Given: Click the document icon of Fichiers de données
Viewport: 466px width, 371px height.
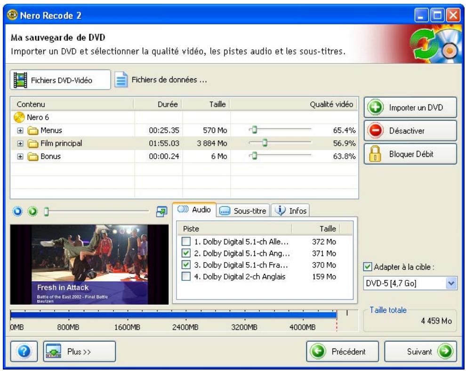Looking at the screenshot, I should pos(121,80).
